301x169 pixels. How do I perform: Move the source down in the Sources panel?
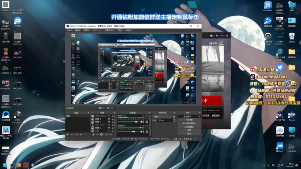pyautogui.click(x=110, y=134)
